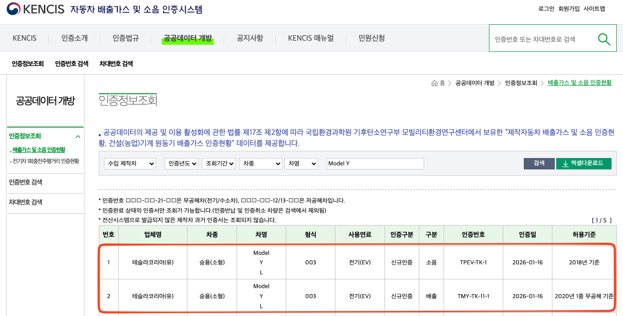This screenshot has width=623, height=316.
Task: Click breadcrumb 인증정보조회
Action: pos(521,83)
